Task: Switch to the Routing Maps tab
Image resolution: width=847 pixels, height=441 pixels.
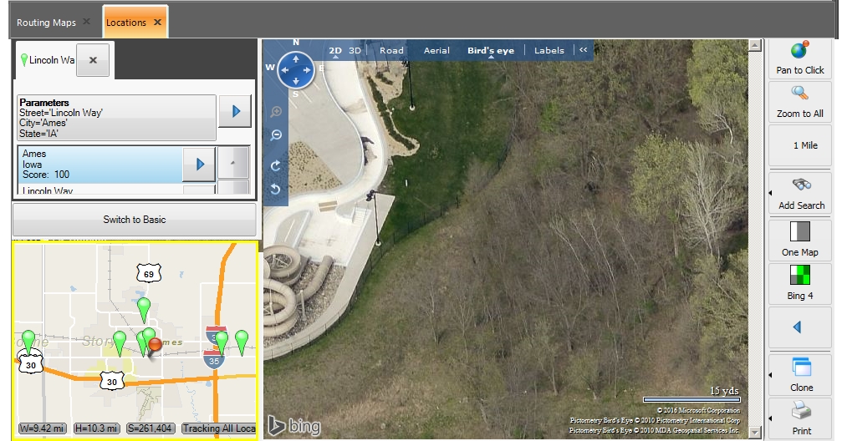Action: click(46, 23)
